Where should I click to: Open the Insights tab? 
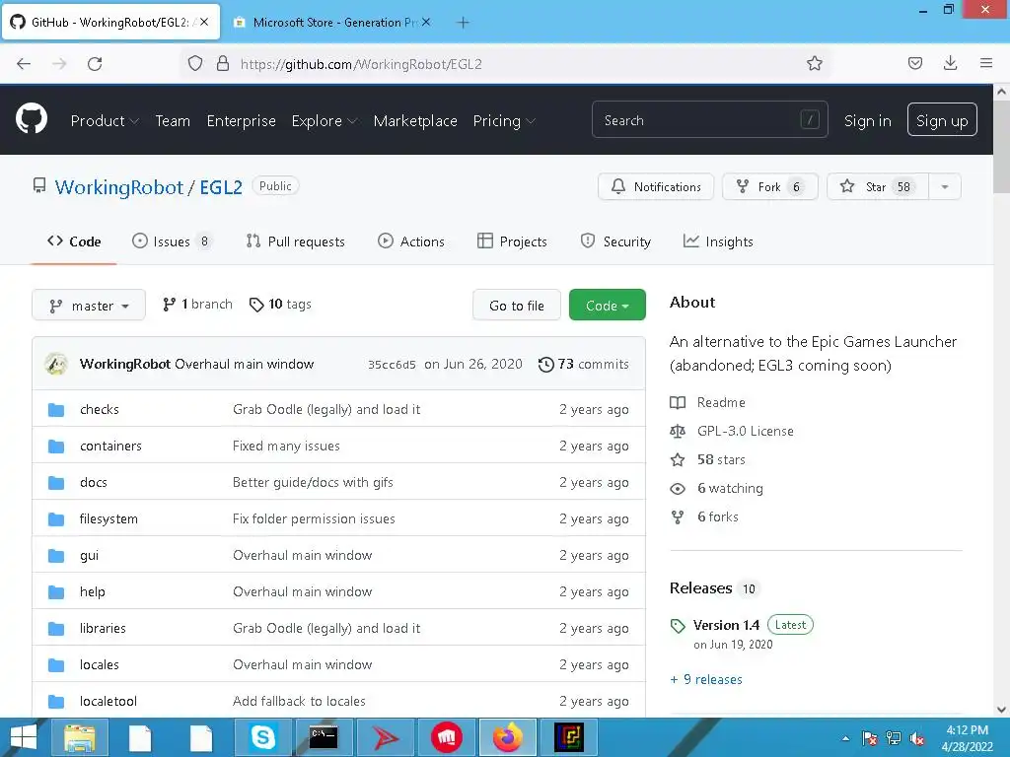click(x=718, y=241)
